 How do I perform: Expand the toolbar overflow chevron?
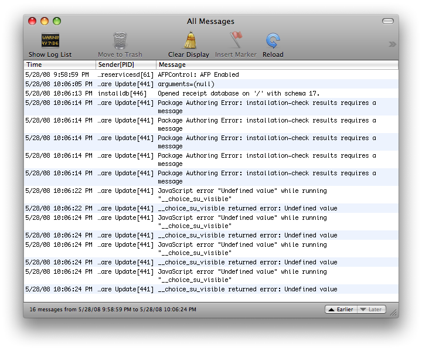[x=392, y=44]
